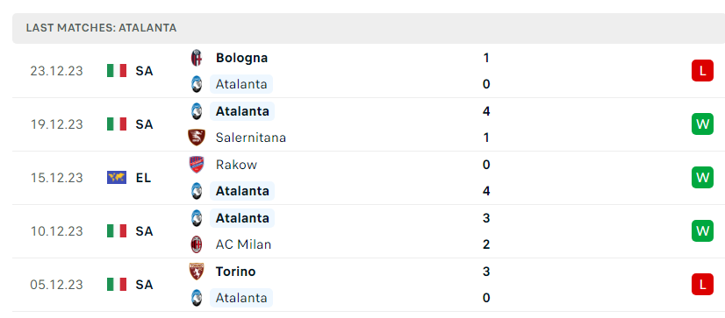Click the L badge for Bologna match
Screen dimensions: 725x318
coord(702,71)
